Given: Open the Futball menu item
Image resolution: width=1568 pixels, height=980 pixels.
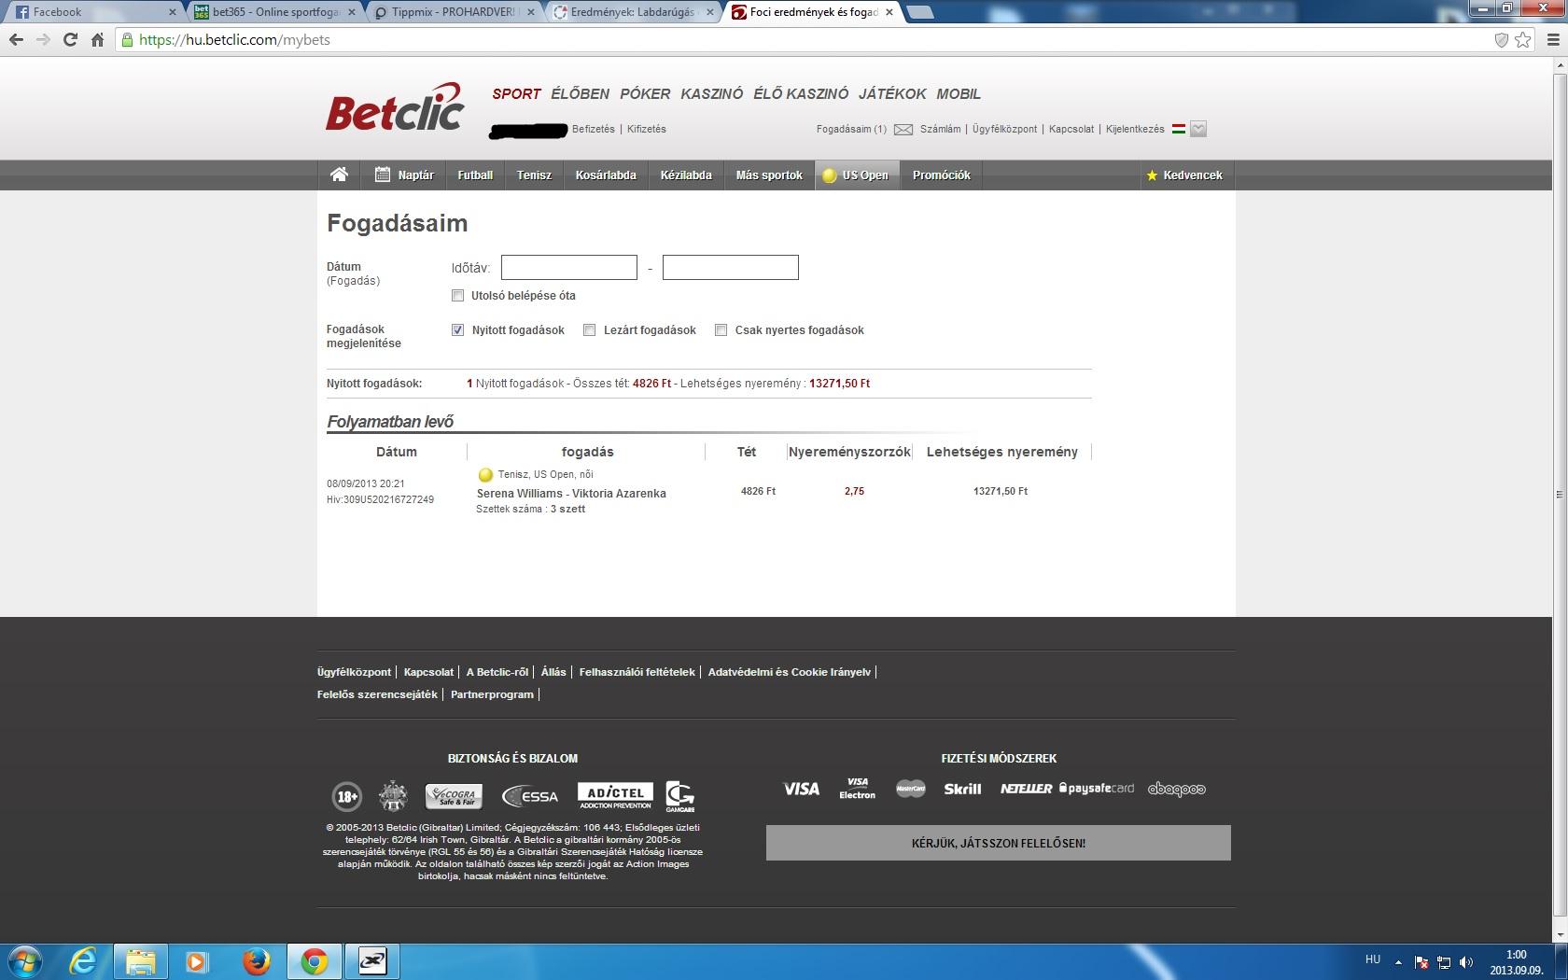Looking at the screenshot, I should pyautogui.click(x=475, y=175).
